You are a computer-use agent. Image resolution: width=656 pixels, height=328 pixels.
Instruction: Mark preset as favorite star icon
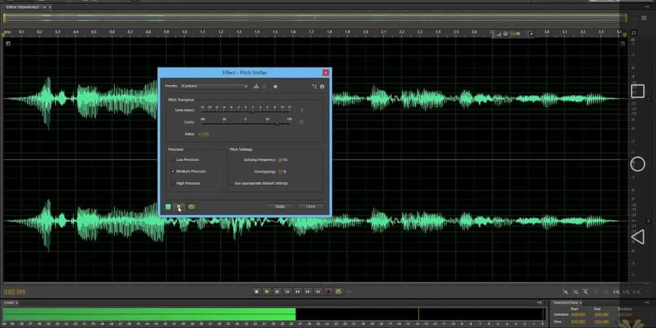click(275, 86)
